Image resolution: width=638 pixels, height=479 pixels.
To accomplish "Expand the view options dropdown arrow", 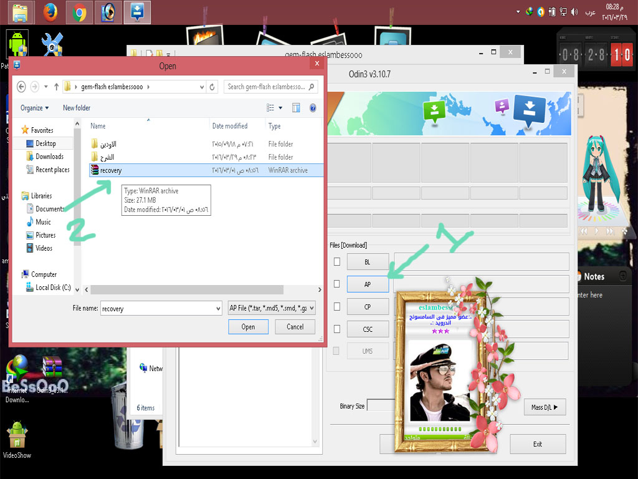I will pyautogui.click(x=280, y=108).
